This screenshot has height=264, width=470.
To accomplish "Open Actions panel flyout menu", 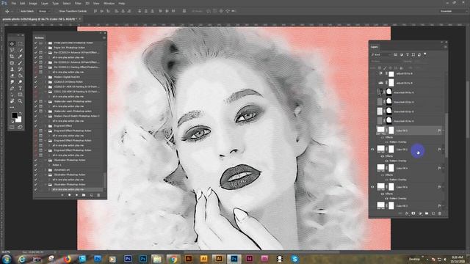I will tap(104, 37).
